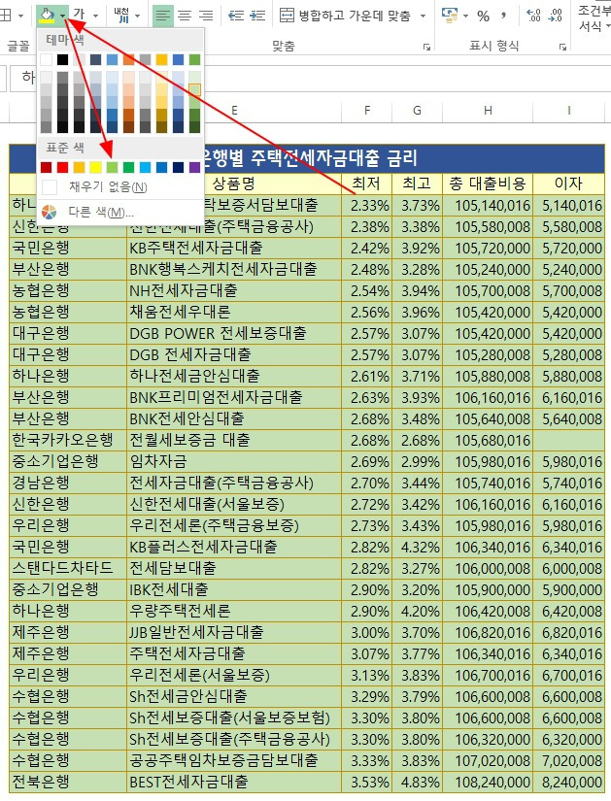
Task: Expand the phonetic guide options arrow
Action: (x=138, y=17)
